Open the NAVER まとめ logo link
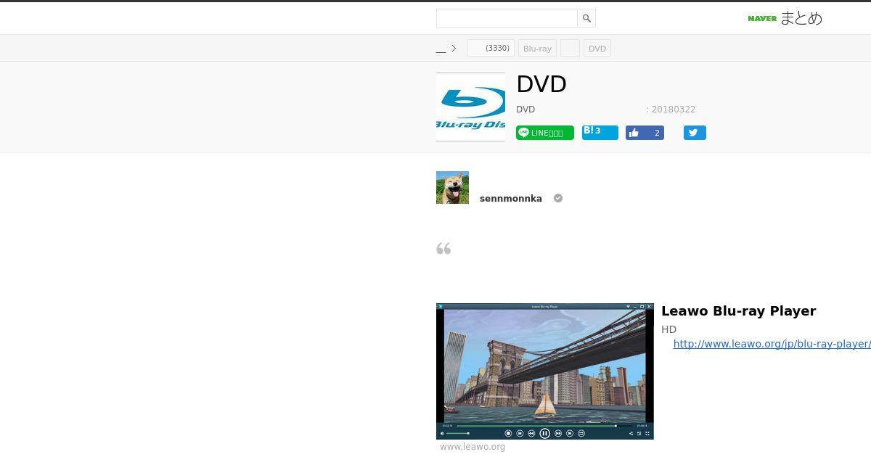Image resolution: width=871 pixels, height=457 pixels. [x=785, y=18]
